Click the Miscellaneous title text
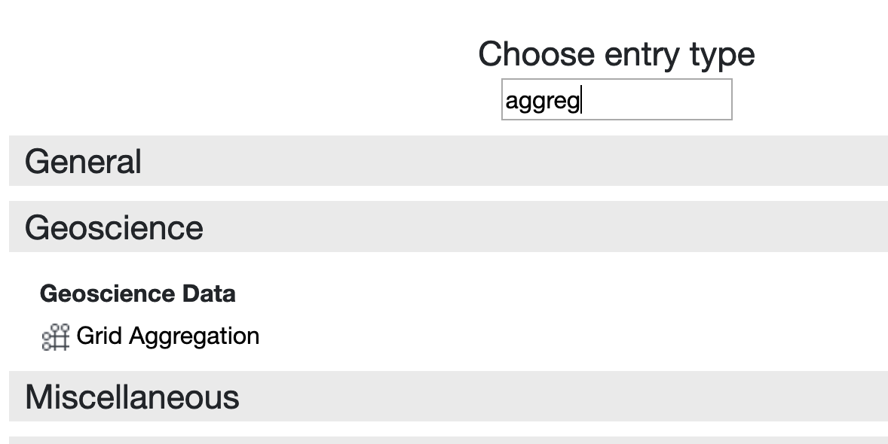Screen dimensions: 888x444 coord(132,397)
